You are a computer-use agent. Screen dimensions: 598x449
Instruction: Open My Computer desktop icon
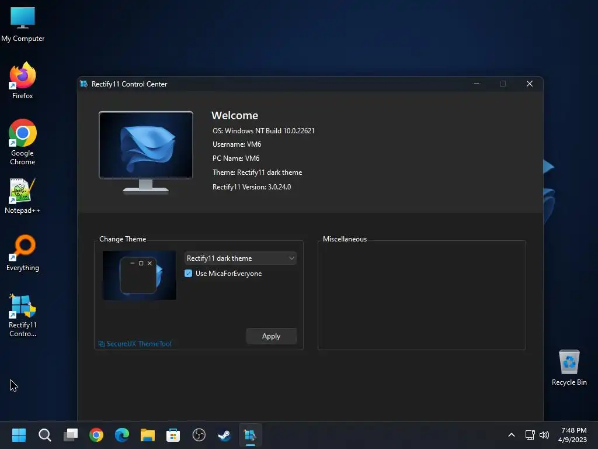[23, 23]
